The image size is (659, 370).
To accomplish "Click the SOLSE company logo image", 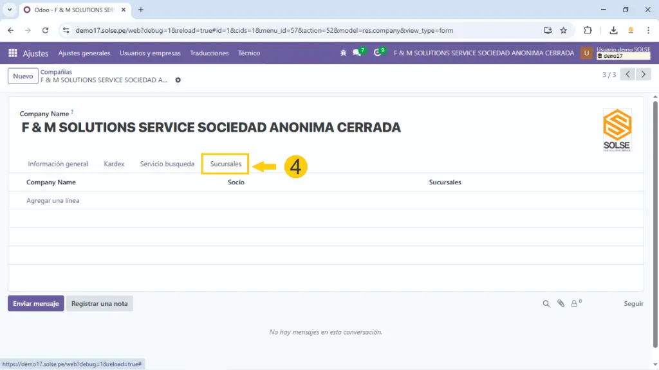I will 617,130.
